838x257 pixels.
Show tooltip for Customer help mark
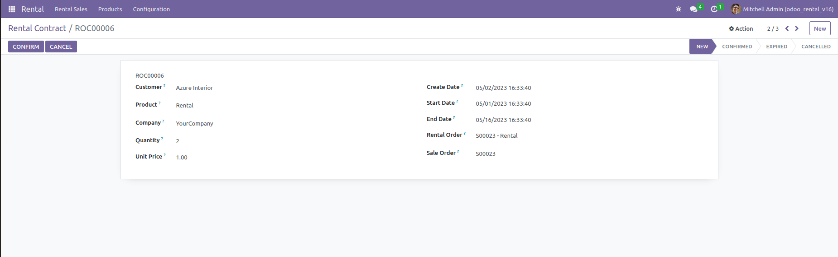point(164,85)
